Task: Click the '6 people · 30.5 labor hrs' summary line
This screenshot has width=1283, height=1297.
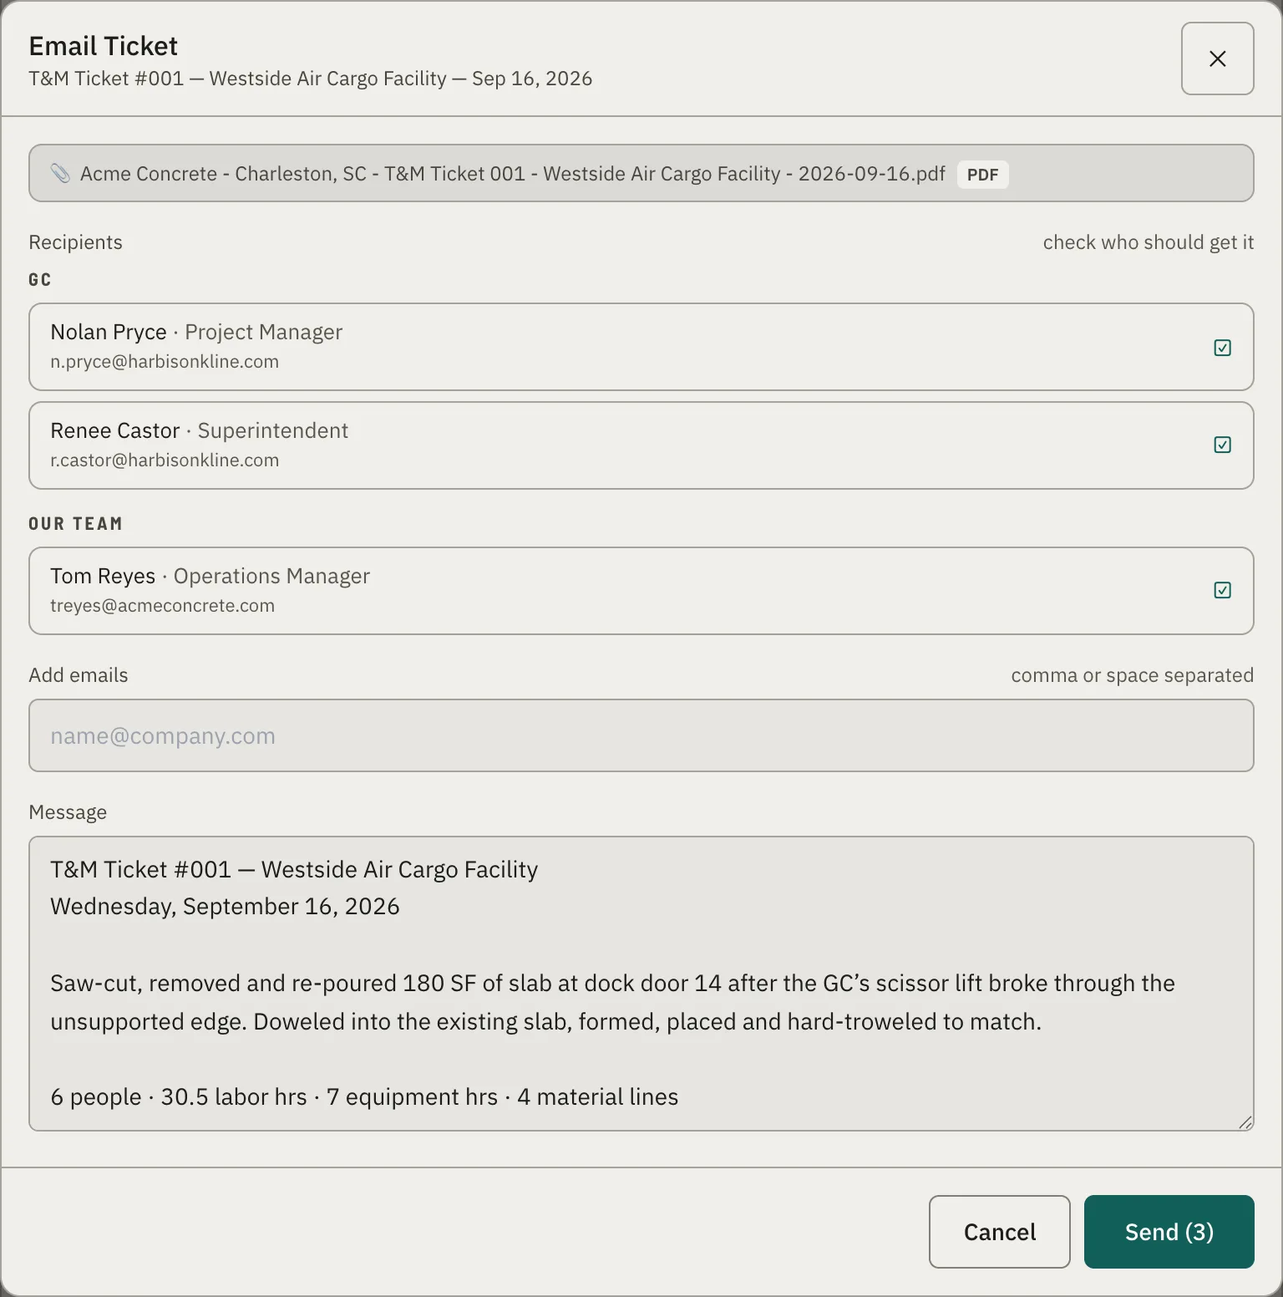Action: coord(364,1096)
